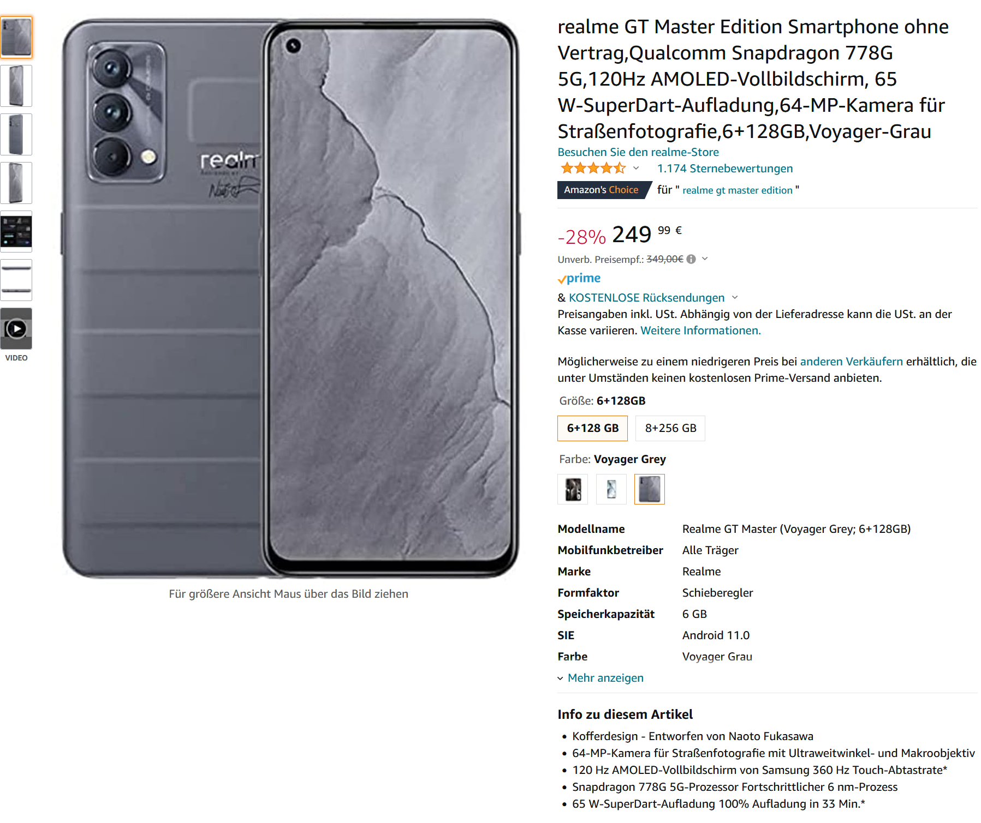
Task: Open the anderen Verkäufern link
Action: coord(851,362)
